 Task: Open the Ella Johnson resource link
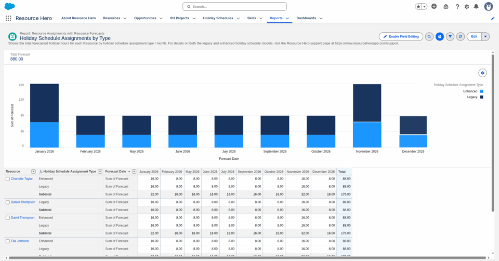pyautogui.click(x=20, y=241)
